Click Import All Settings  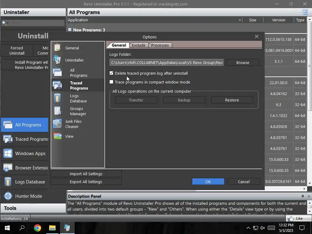point(86,174)
